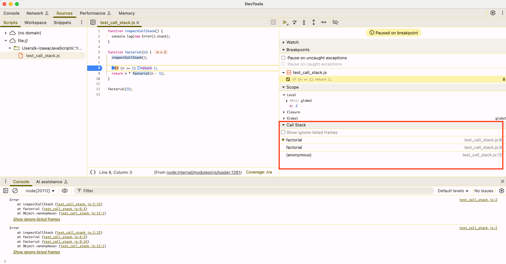This screenshot has width=506, height=264.
Task: Collapse the file:// tree node
Action: coord(6,41)
